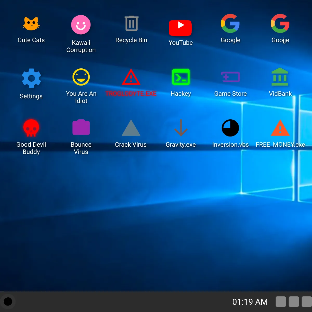Image resolution: width=312 pixels, height=312 pixels.
Task: Click the first gray taskbar tray square
Action: 281,302
